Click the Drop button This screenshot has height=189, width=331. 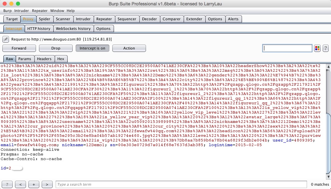tap(56, 48)
